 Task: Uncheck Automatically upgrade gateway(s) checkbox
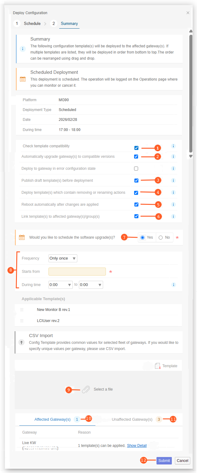click(x=136, y=157)
